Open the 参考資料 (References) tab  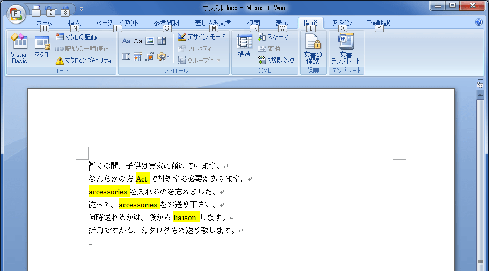click(x=166, y=23)
